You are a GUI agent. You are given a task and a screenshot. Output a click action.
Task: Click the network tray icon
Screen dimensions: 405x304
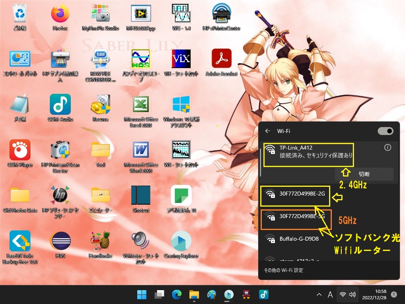tap(343, 294)
